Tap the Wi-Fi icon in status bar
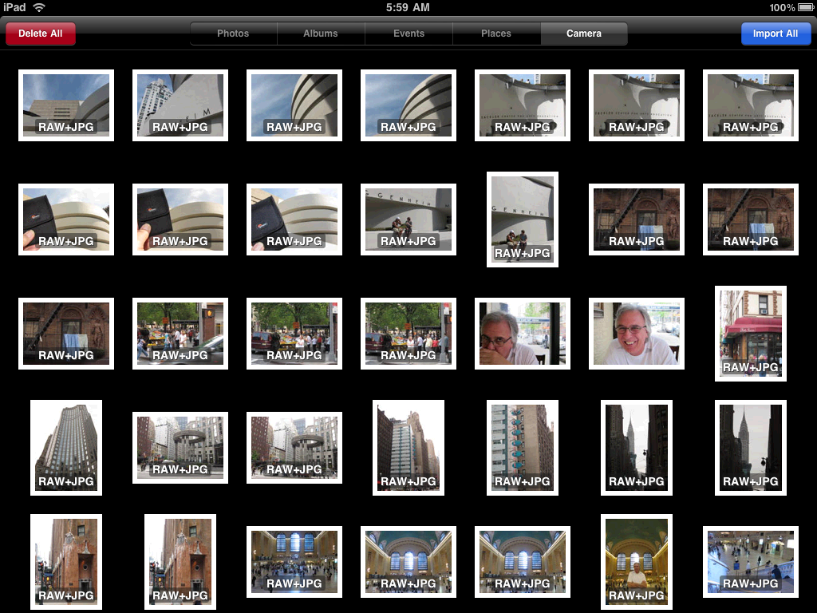Screen dimensions: 817x613 (x=39, y=7)
